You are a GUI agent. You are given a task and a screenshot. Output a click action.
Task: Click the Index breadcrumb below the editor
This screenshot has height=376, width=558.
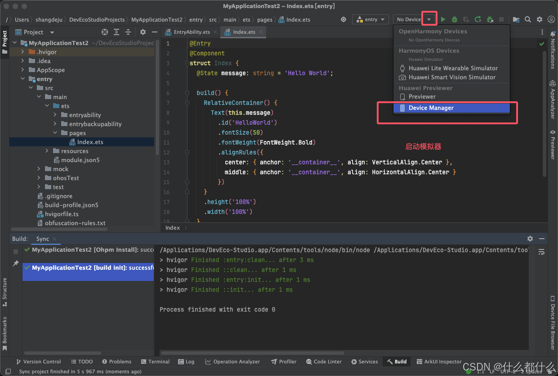click(173, 228)
